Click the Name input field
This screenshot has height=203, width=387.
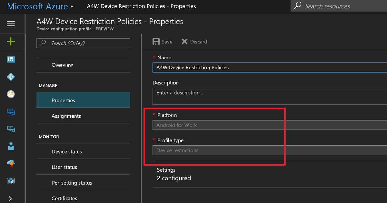(x=270, y=67)
